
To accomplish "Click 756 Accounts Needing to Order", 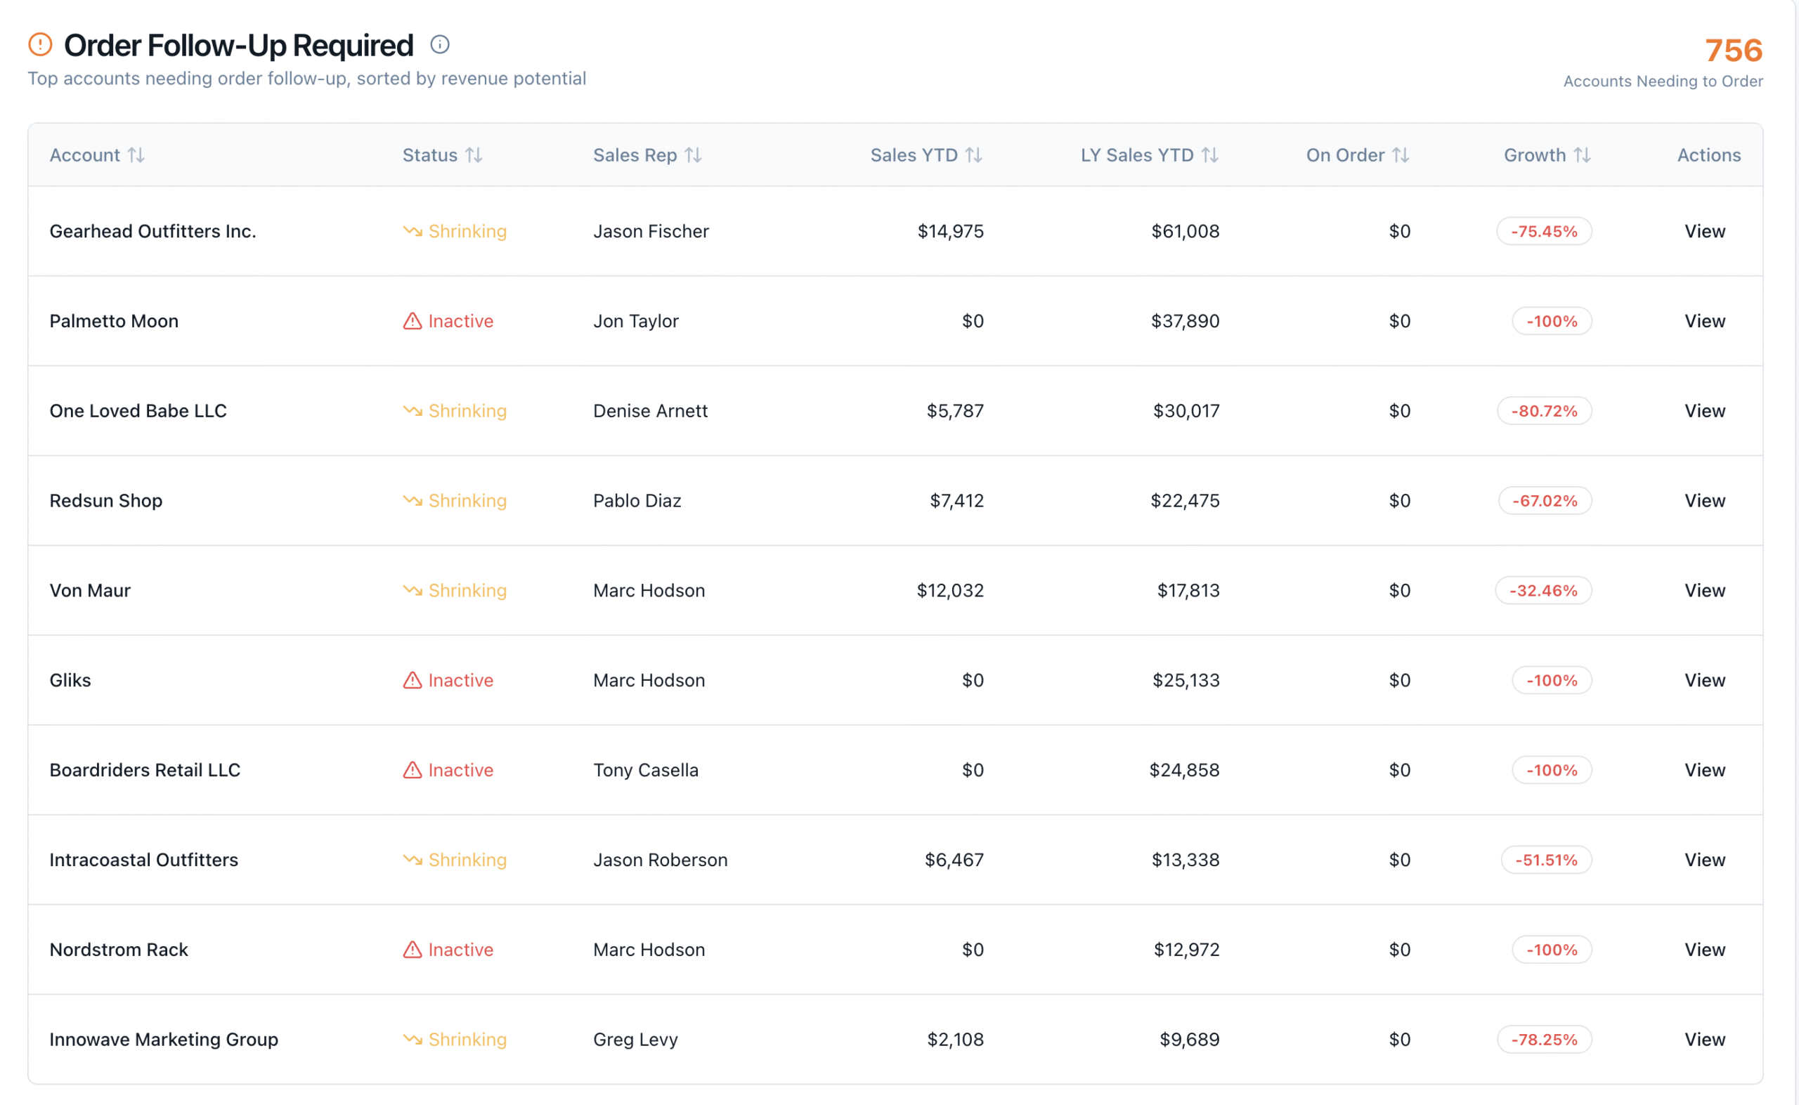I will pos(1733,51).
